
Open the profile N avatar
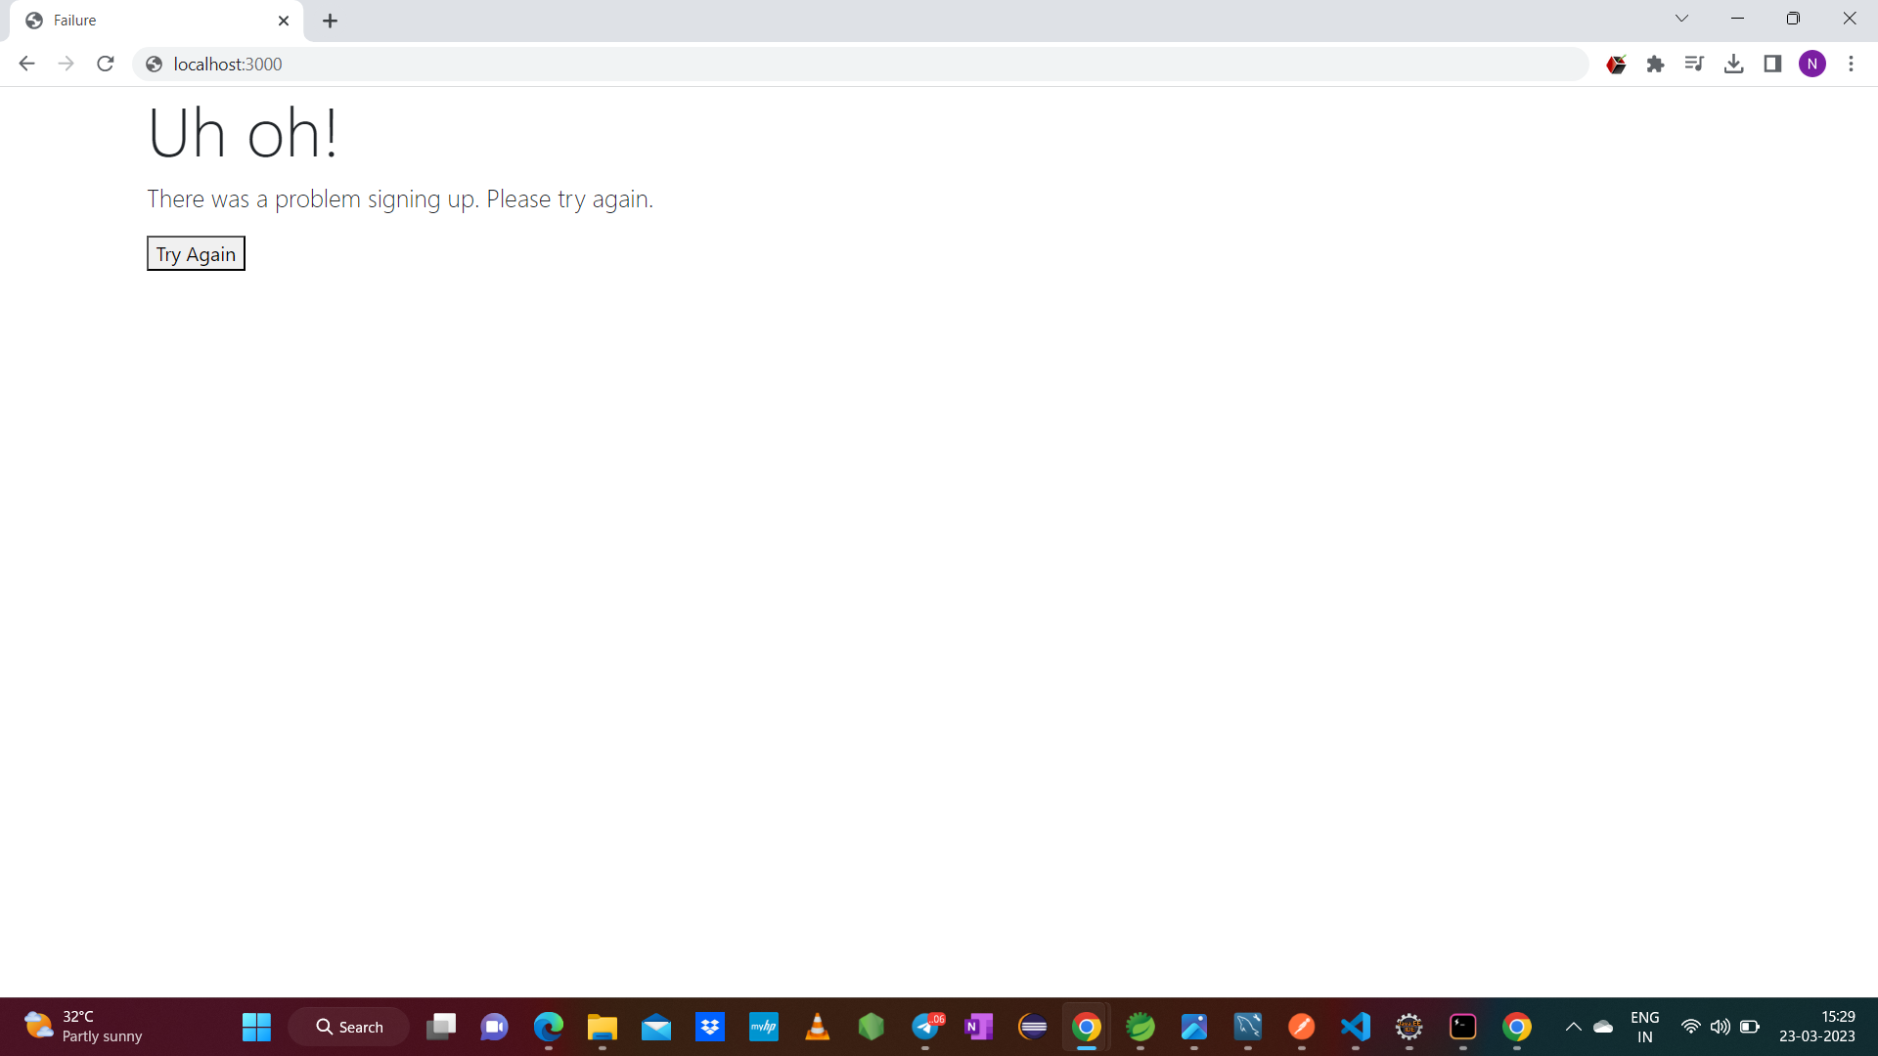coord(1812,64)
